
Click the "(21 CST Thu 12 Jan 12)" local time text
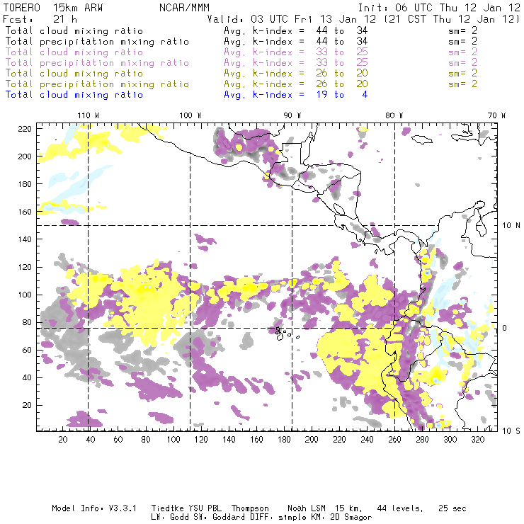click(452, 19)
